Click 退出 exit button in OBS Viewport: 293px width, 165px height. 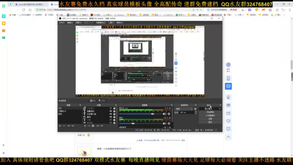pyautogui.click(x=210, y=122)
